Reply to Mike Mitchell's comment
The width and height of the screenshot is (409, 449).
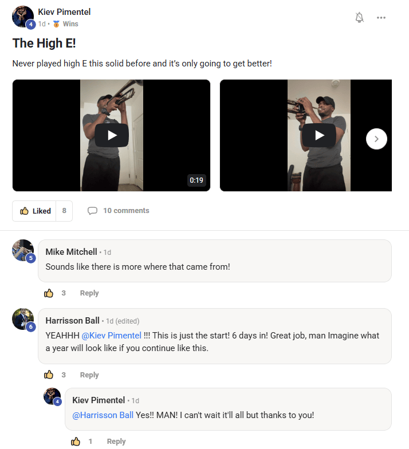(89, 293)
